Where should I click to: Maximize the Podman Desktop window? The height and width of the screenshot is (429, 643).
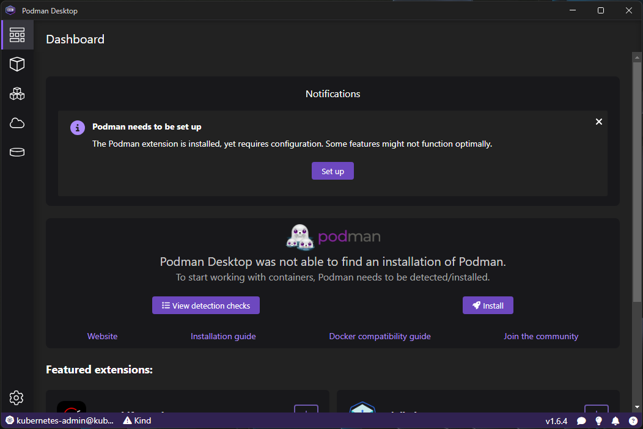tap(601, 10)
